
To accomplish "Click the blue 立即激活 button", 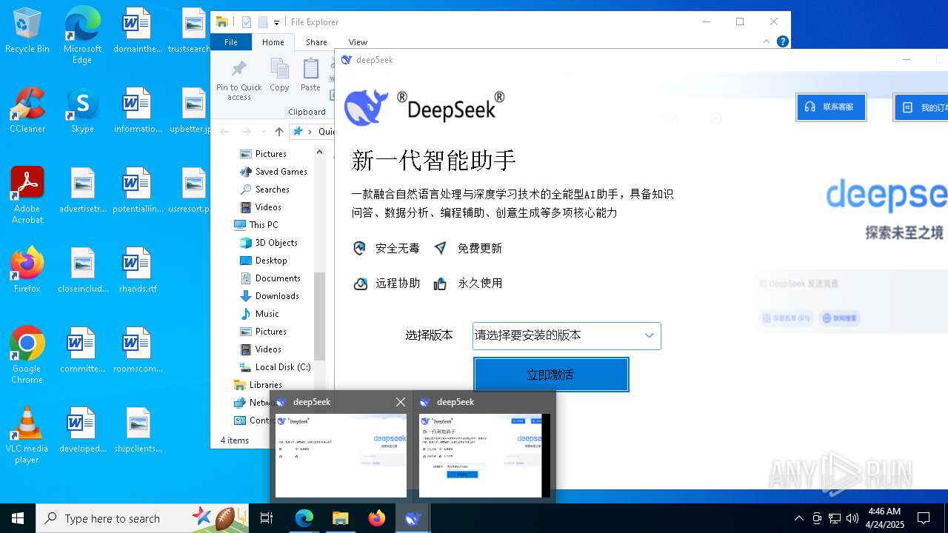I will pyautogui.click(x=551, y=375).
